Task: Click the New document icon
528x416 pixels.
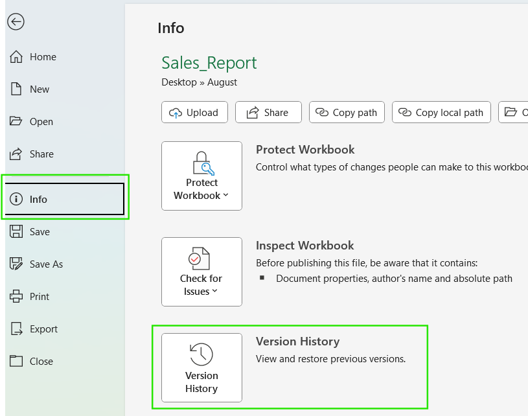Action: point(16,89)
